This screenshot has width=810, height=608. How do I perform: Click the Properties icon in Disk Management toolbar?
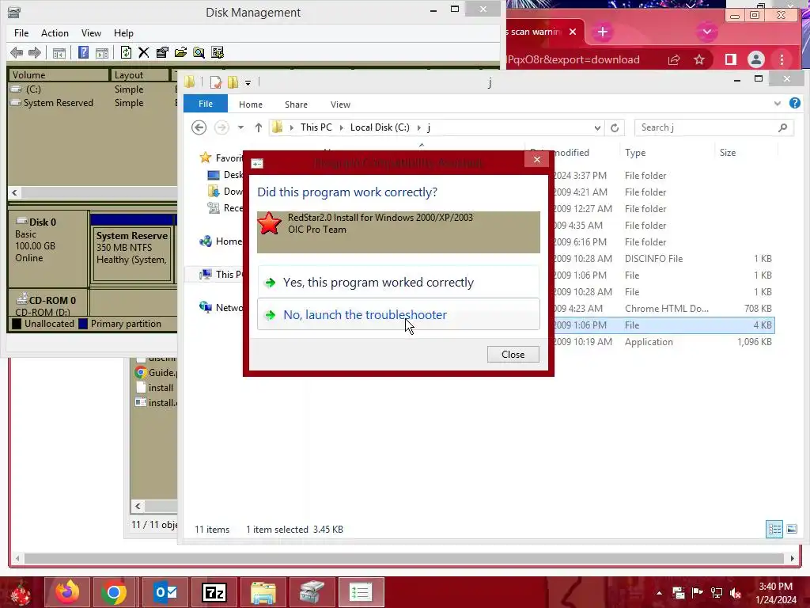(162, 52)
